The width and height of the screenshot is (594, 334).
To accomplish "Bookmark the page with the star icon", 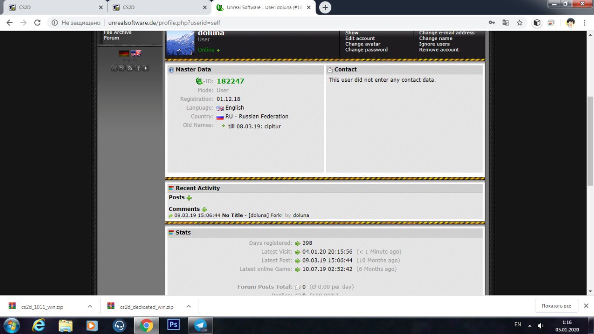I will (x=520, y=22).
